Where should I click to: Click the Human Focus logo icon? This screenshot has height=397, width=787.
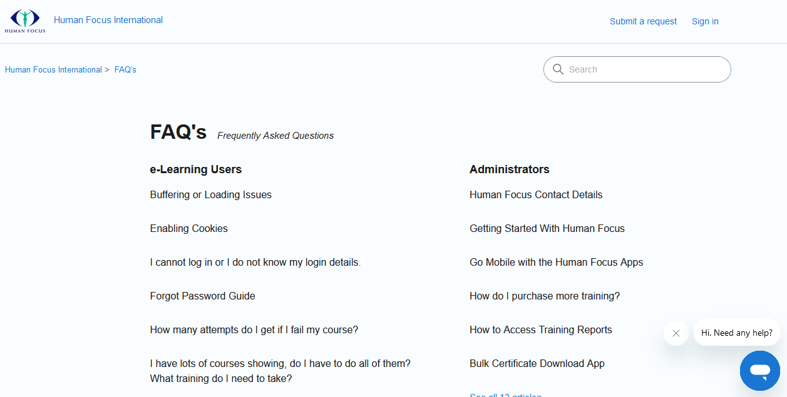(x=25, y=21)
